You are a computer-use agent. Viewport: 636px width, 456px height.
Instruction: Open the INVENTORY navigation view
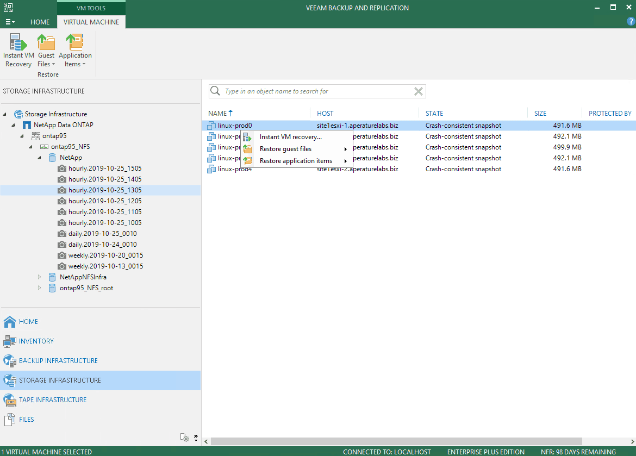tap(100, 341)
